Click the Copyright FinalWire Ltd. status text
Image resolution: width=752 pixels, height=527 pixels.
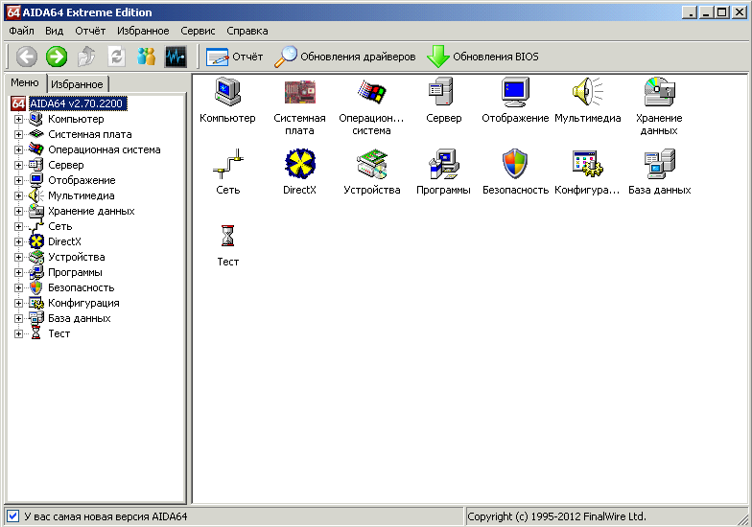click(556, 516)
